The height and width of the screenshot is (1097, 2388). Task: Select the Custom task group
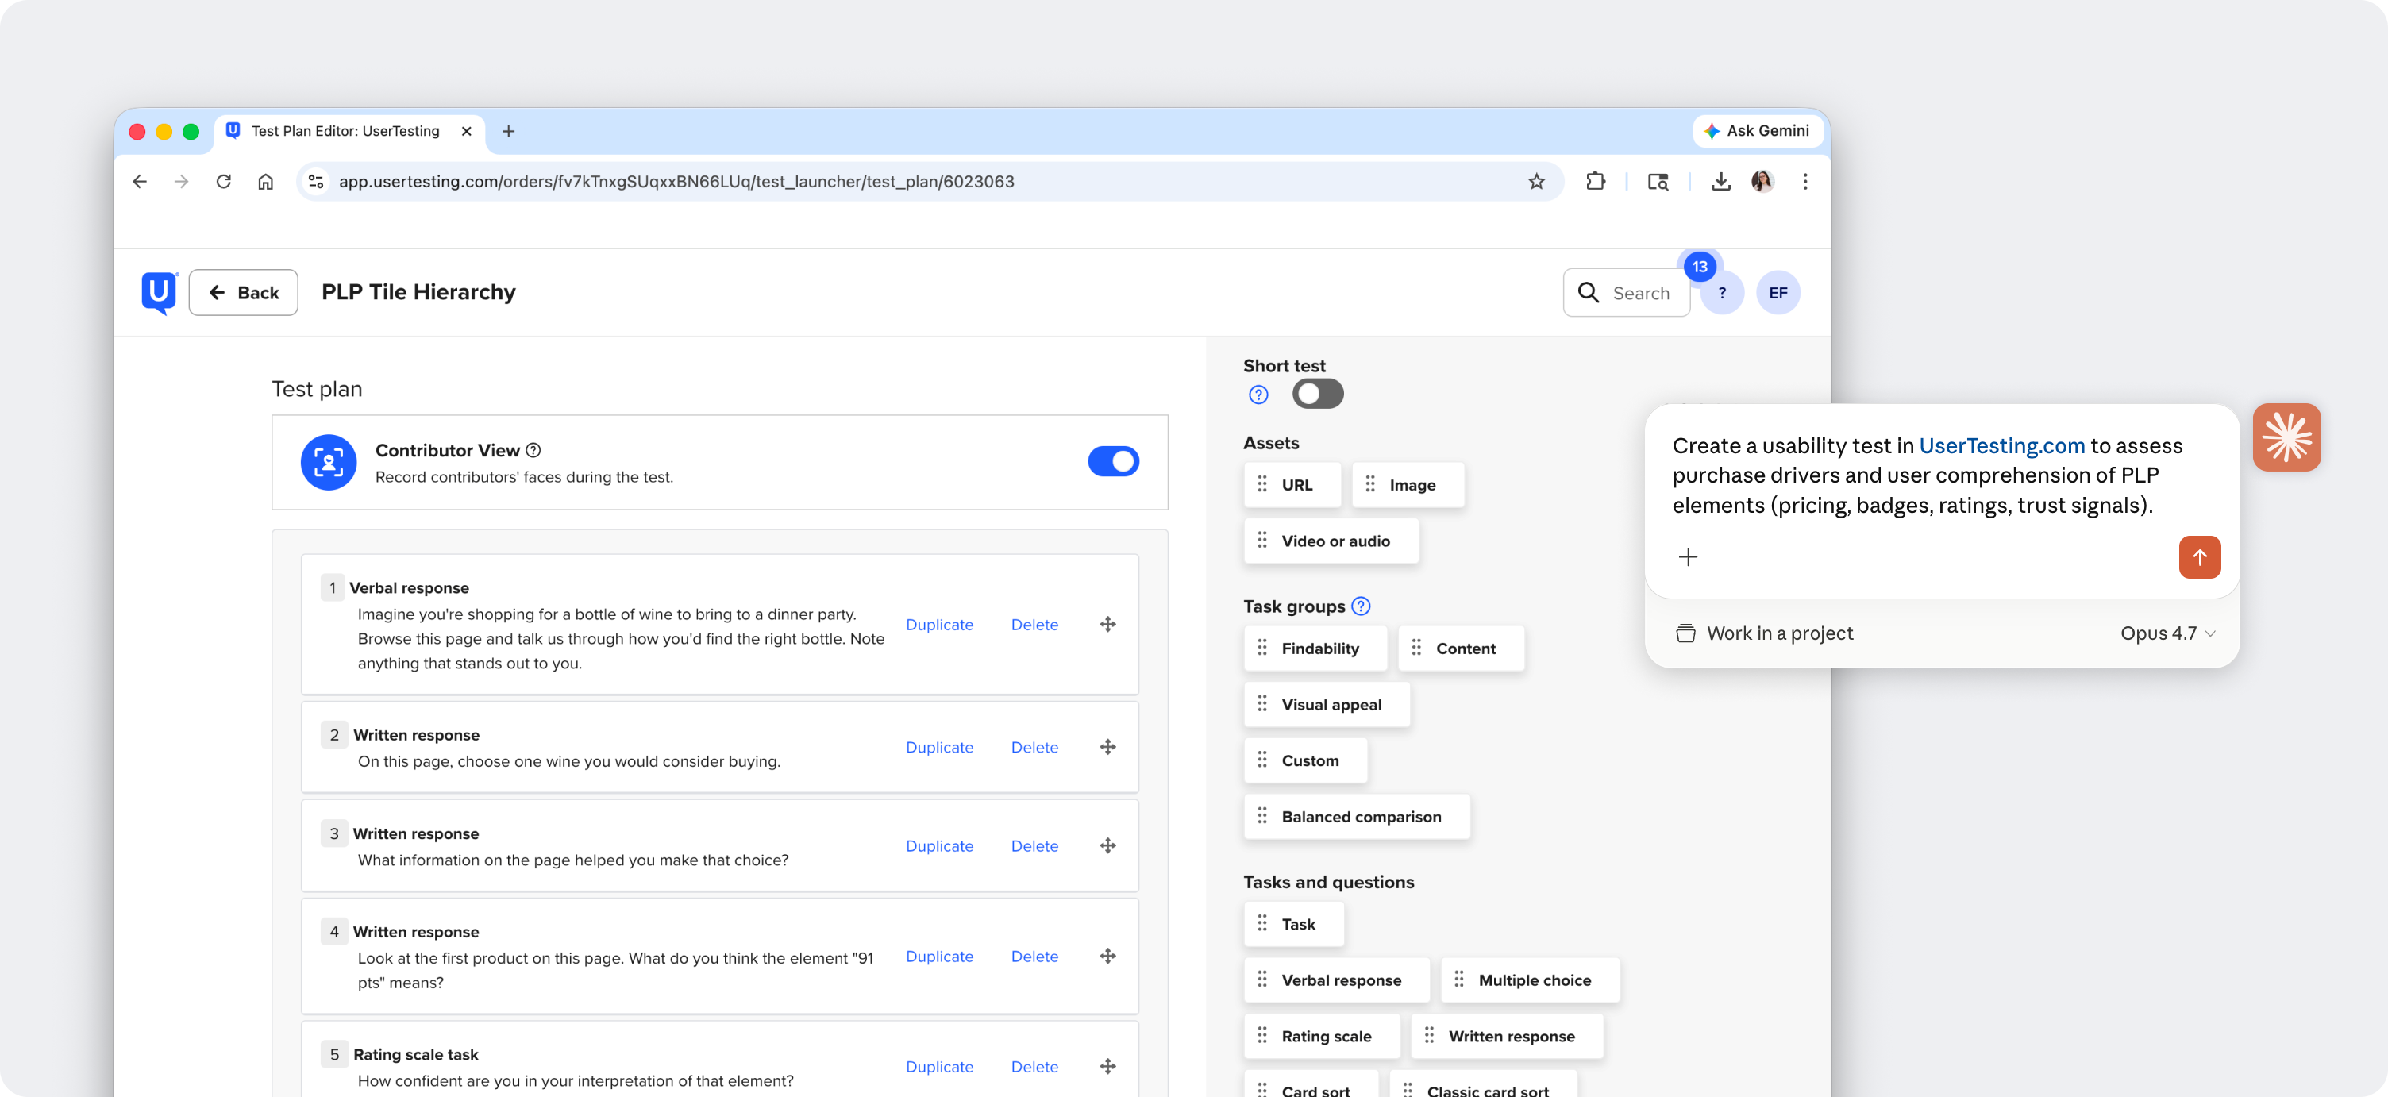1305,760
